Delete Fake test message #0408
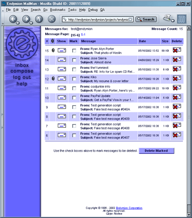Viewport: 192px width, 218px height. 177,125
